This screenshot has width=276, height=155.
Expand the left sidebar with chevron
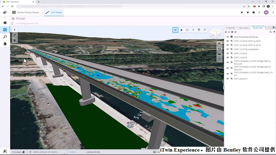pyautogui.click(x=5, y=18)
